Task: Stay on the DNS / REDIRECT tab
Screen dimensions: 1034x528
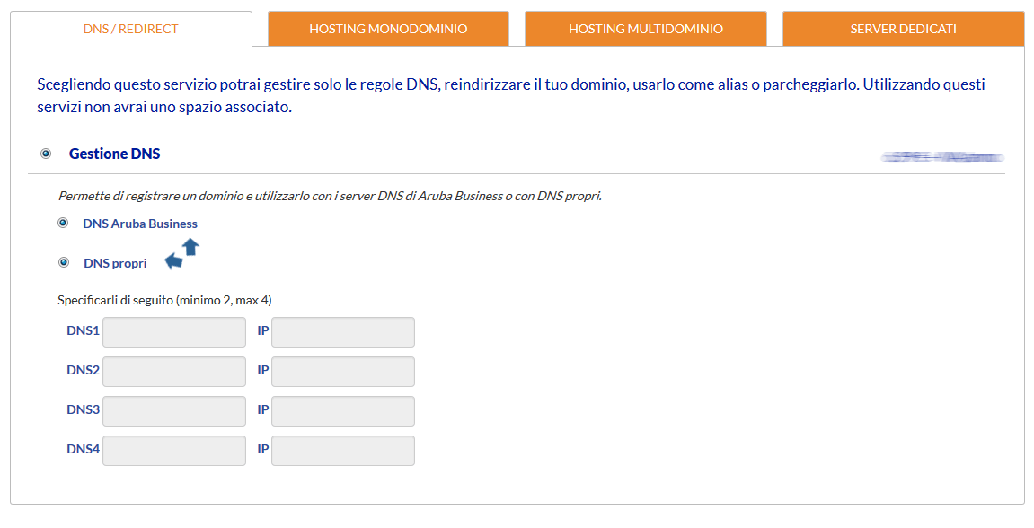Action: coord(132,28)
